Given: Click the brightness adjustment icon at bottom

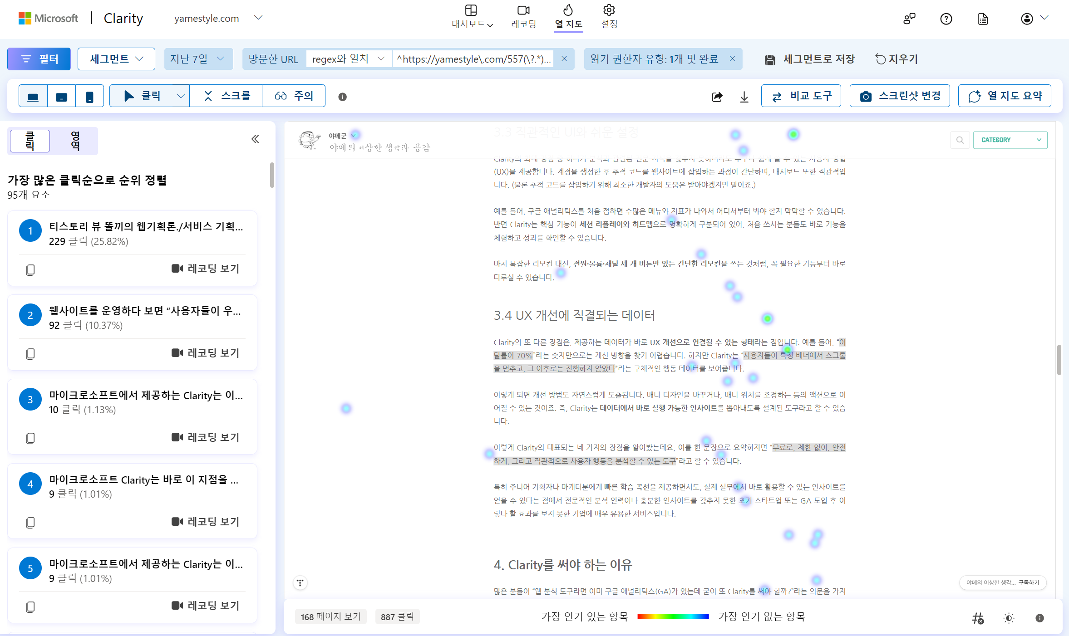Looking at the screenshot, I should coord(1009,618).
